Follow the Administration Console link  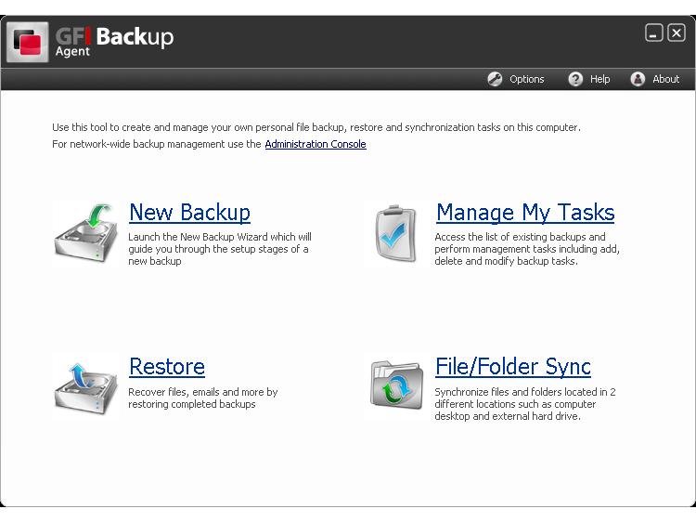point(316,144)
